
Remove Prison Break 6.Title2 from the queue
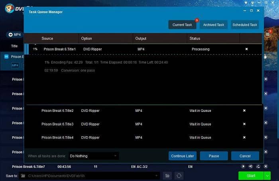point(244,111)
